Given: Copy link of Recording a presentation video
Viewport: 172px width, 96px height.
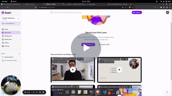Looking at the screenshot, I should [x=127, y=87].
